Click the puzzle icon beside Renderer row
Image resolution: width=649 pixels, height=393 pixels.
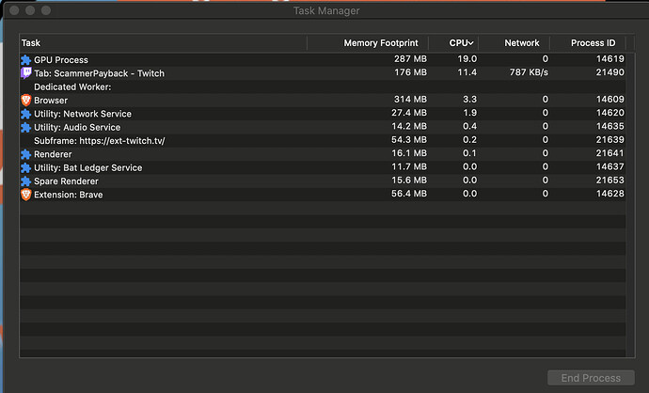(25, 154)
